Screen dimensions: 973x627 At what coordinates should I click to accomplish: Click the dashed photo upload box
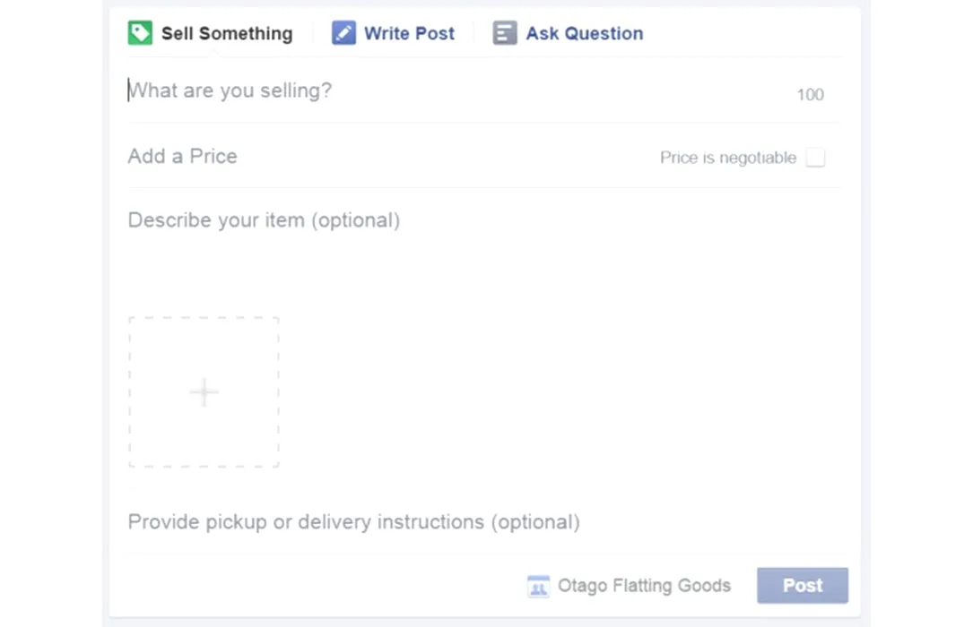(x=204, y=392)
